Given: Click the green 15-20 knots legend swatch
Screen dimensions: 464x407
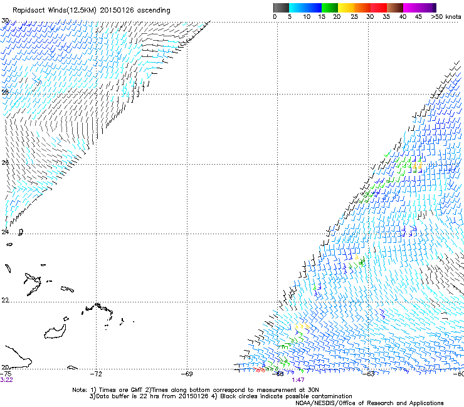Looking at the screenshot, I should coord(330,8).
